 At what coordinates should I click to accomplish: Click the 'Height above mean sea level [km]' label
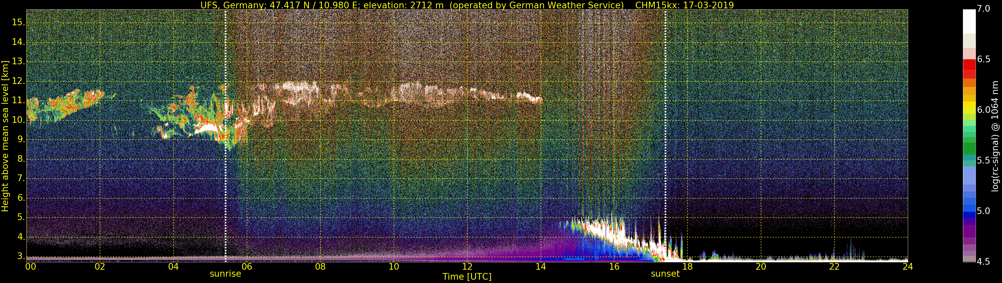5,136
